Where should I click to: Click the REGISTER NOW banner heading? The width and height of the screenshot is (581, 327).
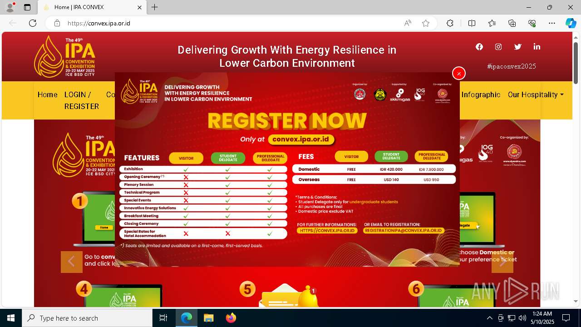tap(287, 121)
